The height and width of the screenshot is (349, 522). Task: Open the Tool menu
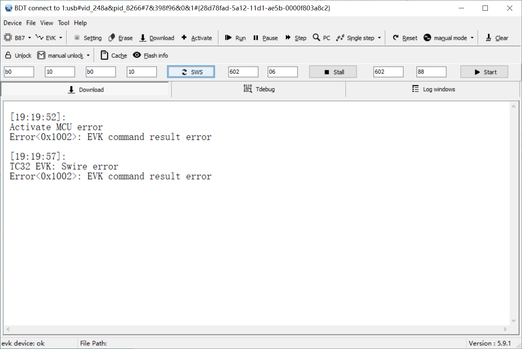(64, 23)
